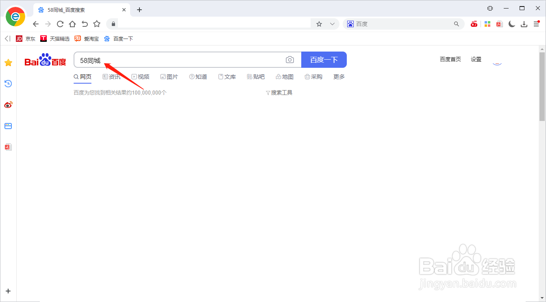Click the star icon beside undo arrow
This screenshot has height=302, width=546.
[x=97, y=24]
